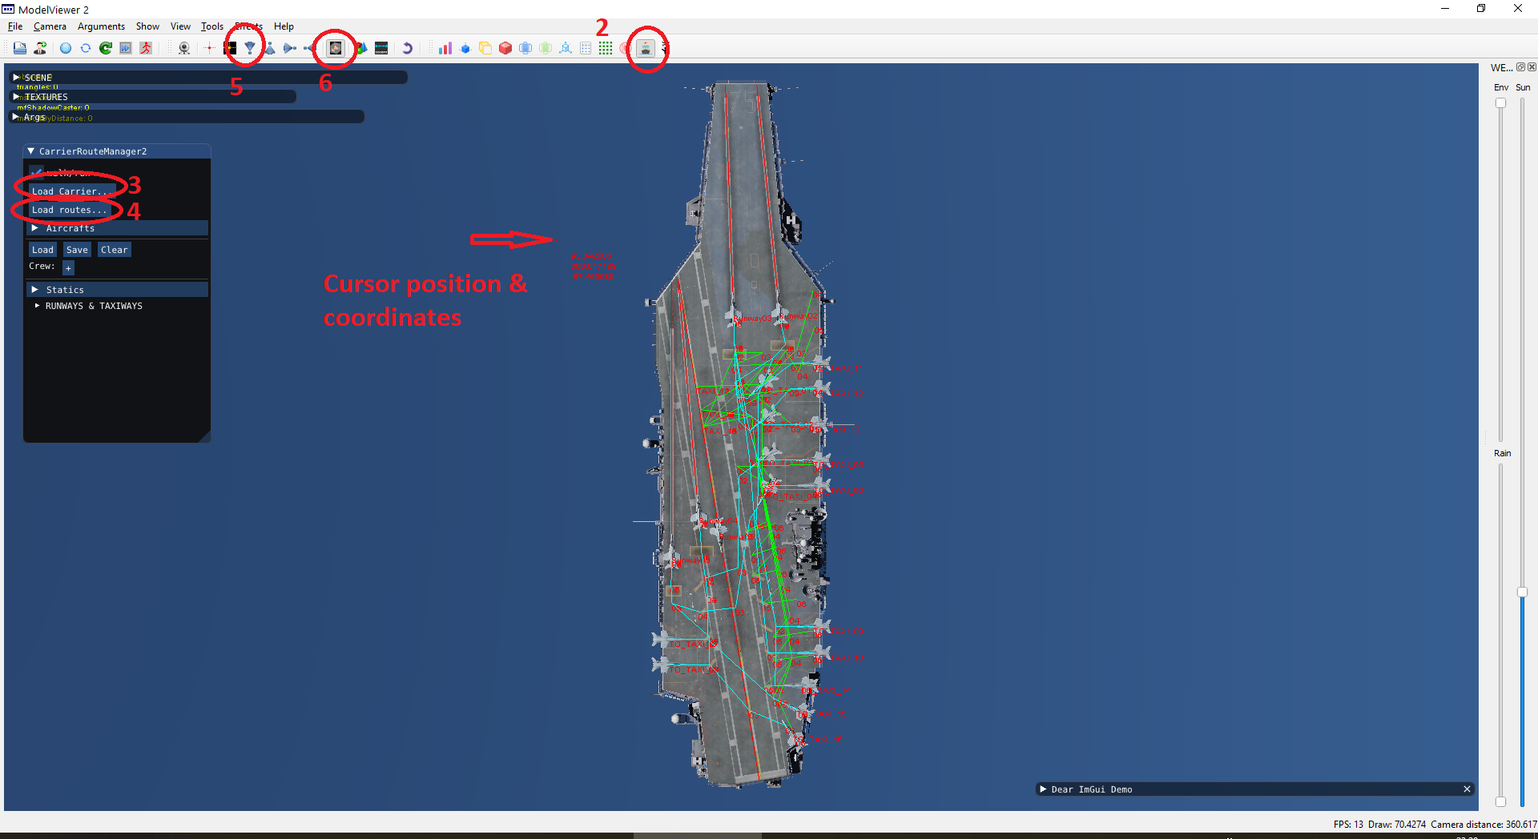Click the blue globe toolbar icon
1538x839 pixels.
click(66, 48)
